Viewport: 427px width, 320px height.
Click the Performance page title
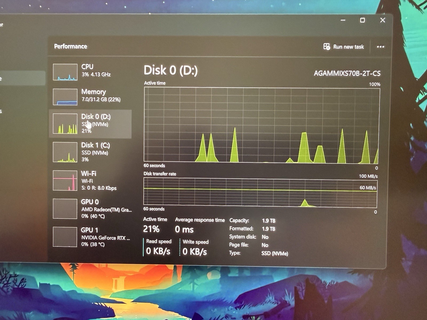click(71, 46)
